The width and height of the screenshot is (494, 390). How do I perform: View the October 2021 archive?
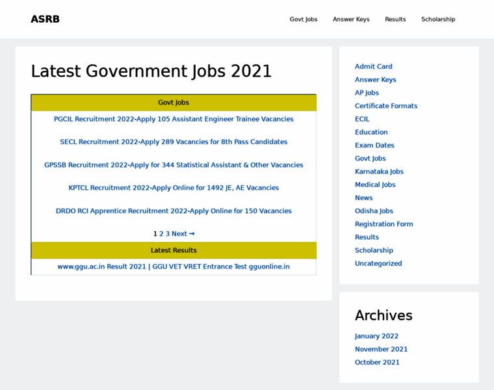coord(377,362)
